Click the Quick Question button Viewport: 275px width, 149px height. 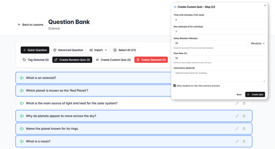[35, 50]
